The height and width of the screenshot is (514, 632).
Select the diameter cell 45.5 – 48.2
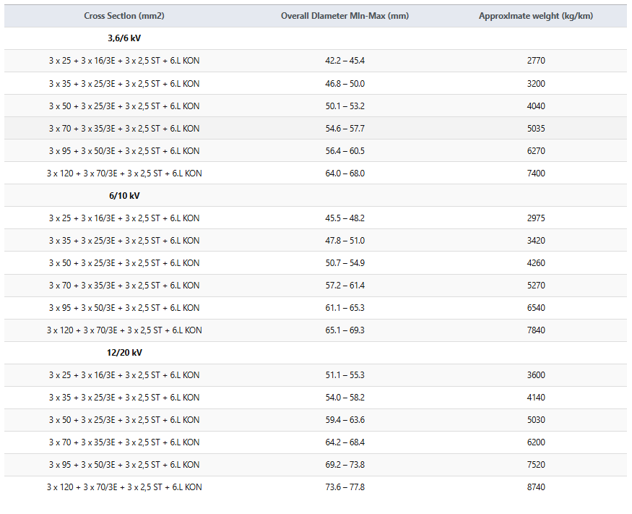(345, 218)
